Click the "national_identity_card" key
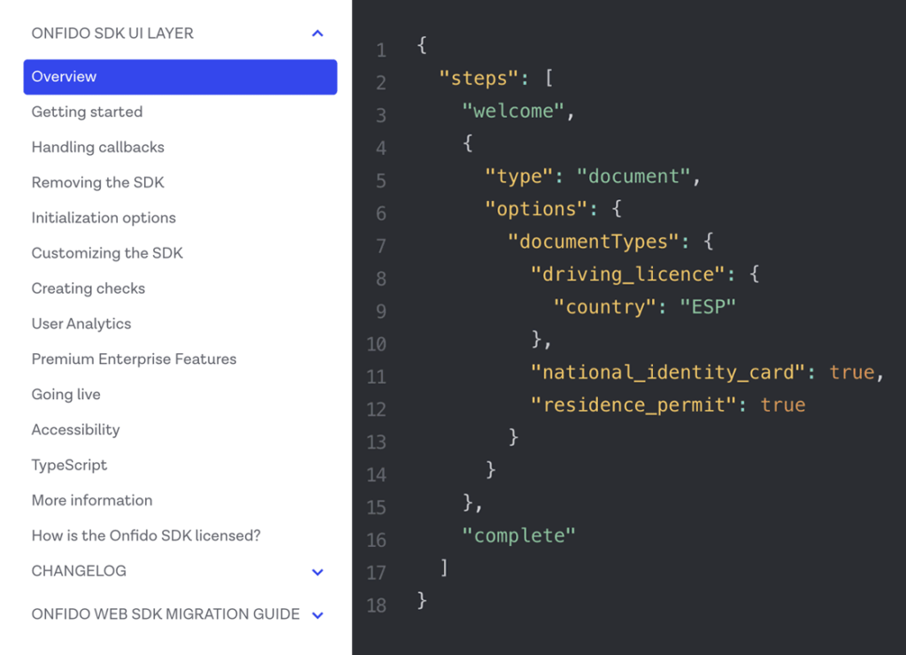This screenshot has height=655, width=906. click(x=668, y=372)
